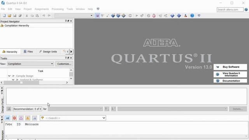
Task: Click the Tasks list scroll down arrow
Action: coord(71,79)
